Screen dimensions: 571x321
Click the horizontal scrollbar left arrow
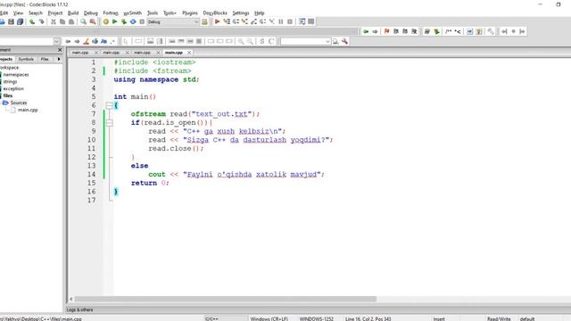[71, 300]
